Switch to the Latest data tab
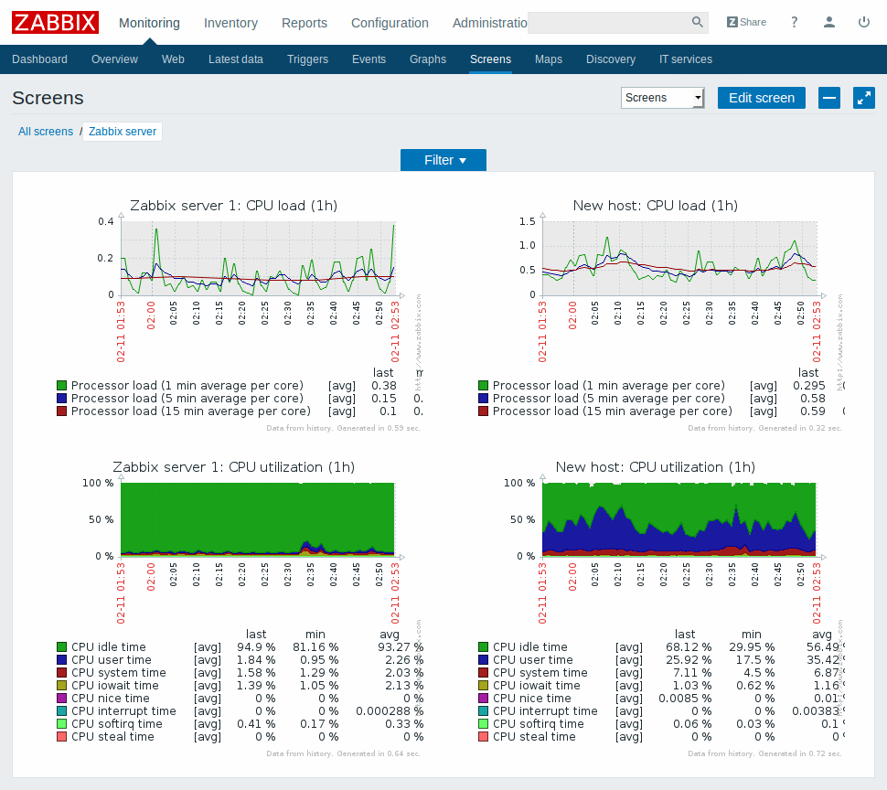This screenshot has width=887, height=790. pos(236,59)
